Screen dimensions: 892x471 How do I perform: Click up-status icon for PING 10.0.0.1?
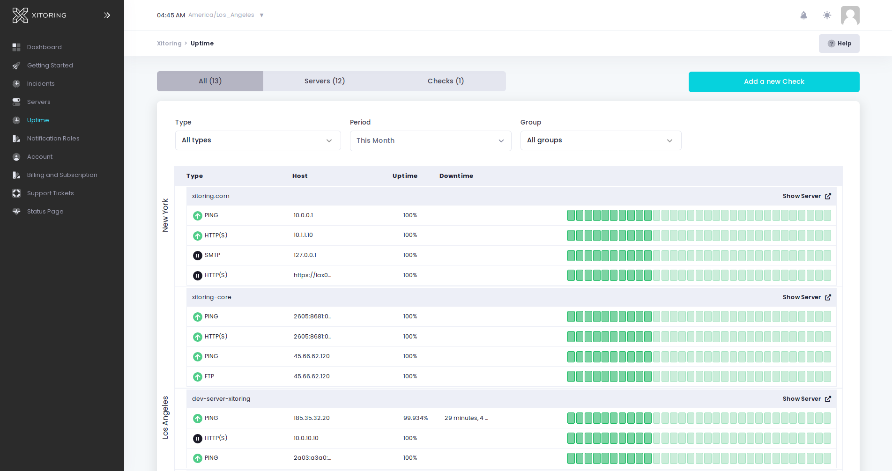[x=198, y=216]
